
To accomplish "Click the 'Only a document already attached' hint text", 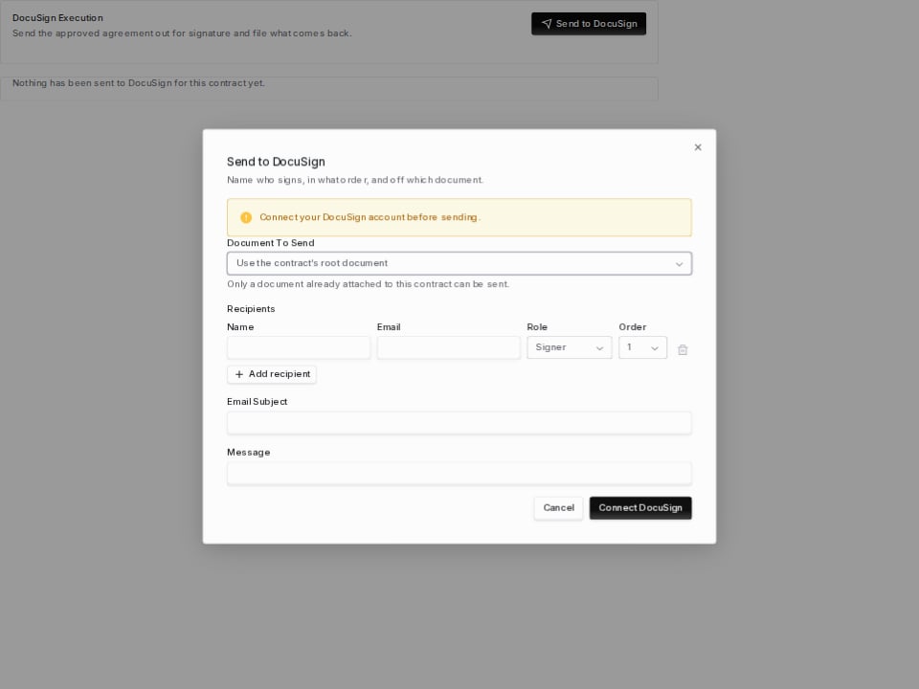I will click(x=368, y=284).
